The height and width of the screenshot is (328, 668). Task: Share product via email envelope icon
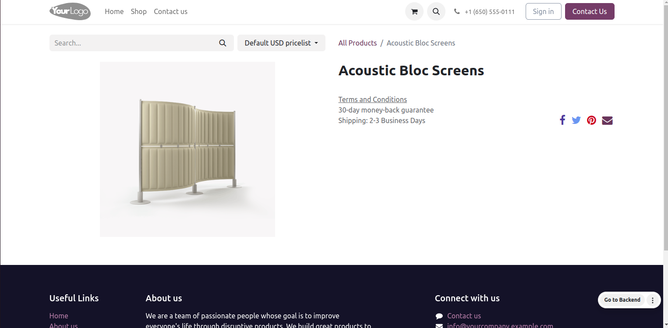click(607, 120)
